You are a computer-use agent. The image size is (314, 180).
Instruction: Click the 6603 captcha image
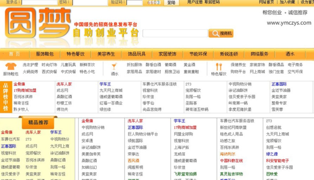point(154,2)
